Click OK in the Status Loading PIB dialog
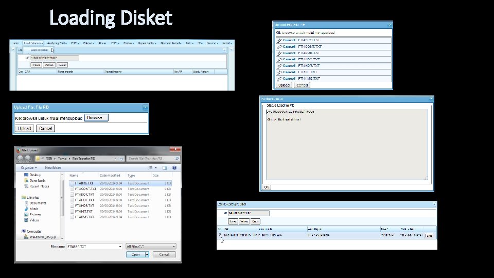Screen dimensions: 494x278 (x=267, y=187)
